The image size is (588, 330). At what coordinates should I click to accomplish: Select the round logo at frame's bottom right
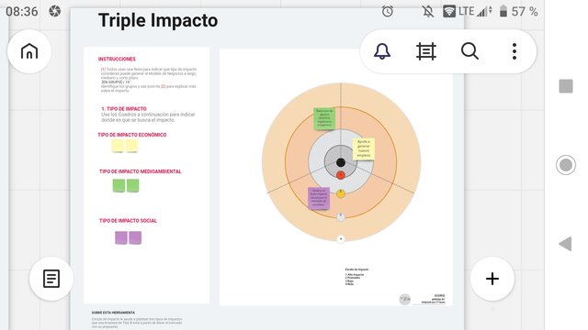(x=404, y=300)
